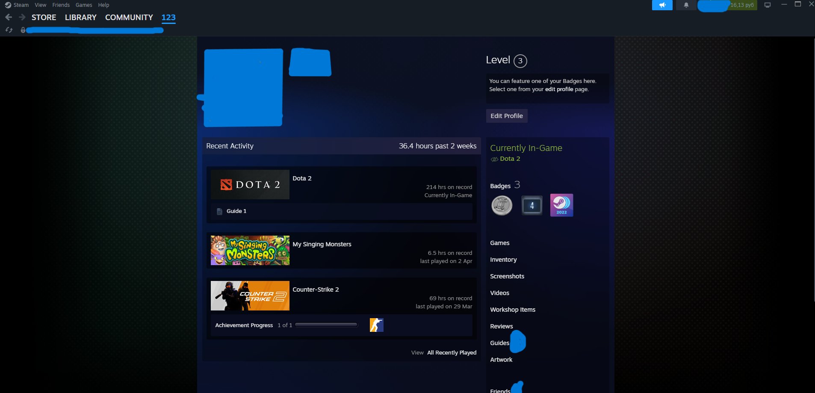The image size is (815, 393).
Task: Click the Counter-Strike 2 banner thumbnail
Action: point(250,295)
